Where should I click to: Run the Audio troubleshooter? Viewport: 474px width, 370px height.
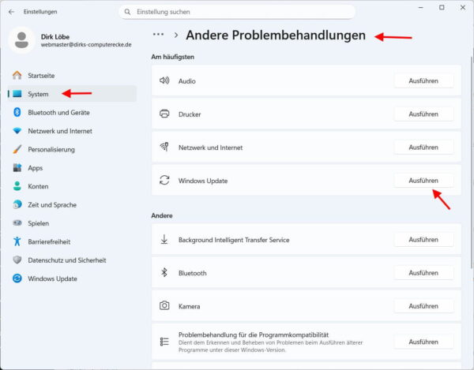(423, 81)
